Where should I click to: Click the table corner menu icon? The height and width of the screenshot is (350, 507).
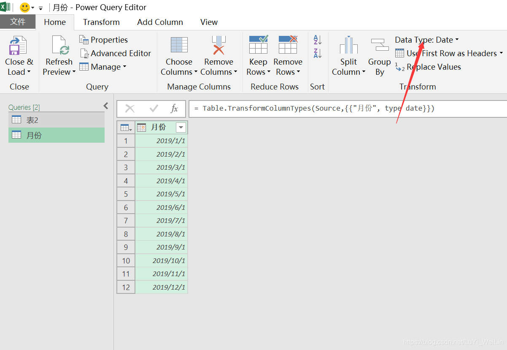pyautogui.click(x=126, y=128)
